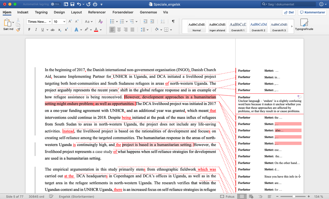
Task: Switch to outline view in status bar
Action: 260,196
